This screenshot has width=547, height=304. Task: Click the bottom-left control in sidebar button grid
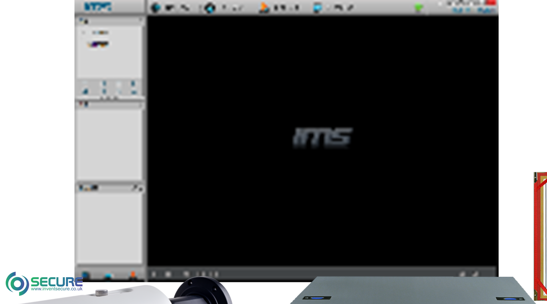[x=85, y=91]
